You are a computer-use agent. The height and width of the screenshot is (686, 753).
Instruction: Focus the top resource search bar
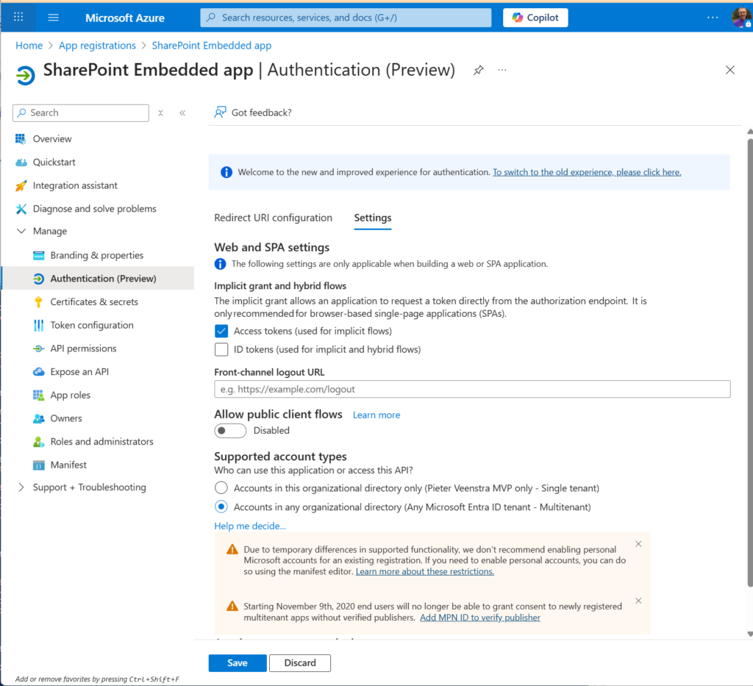[x=346, y=18]
